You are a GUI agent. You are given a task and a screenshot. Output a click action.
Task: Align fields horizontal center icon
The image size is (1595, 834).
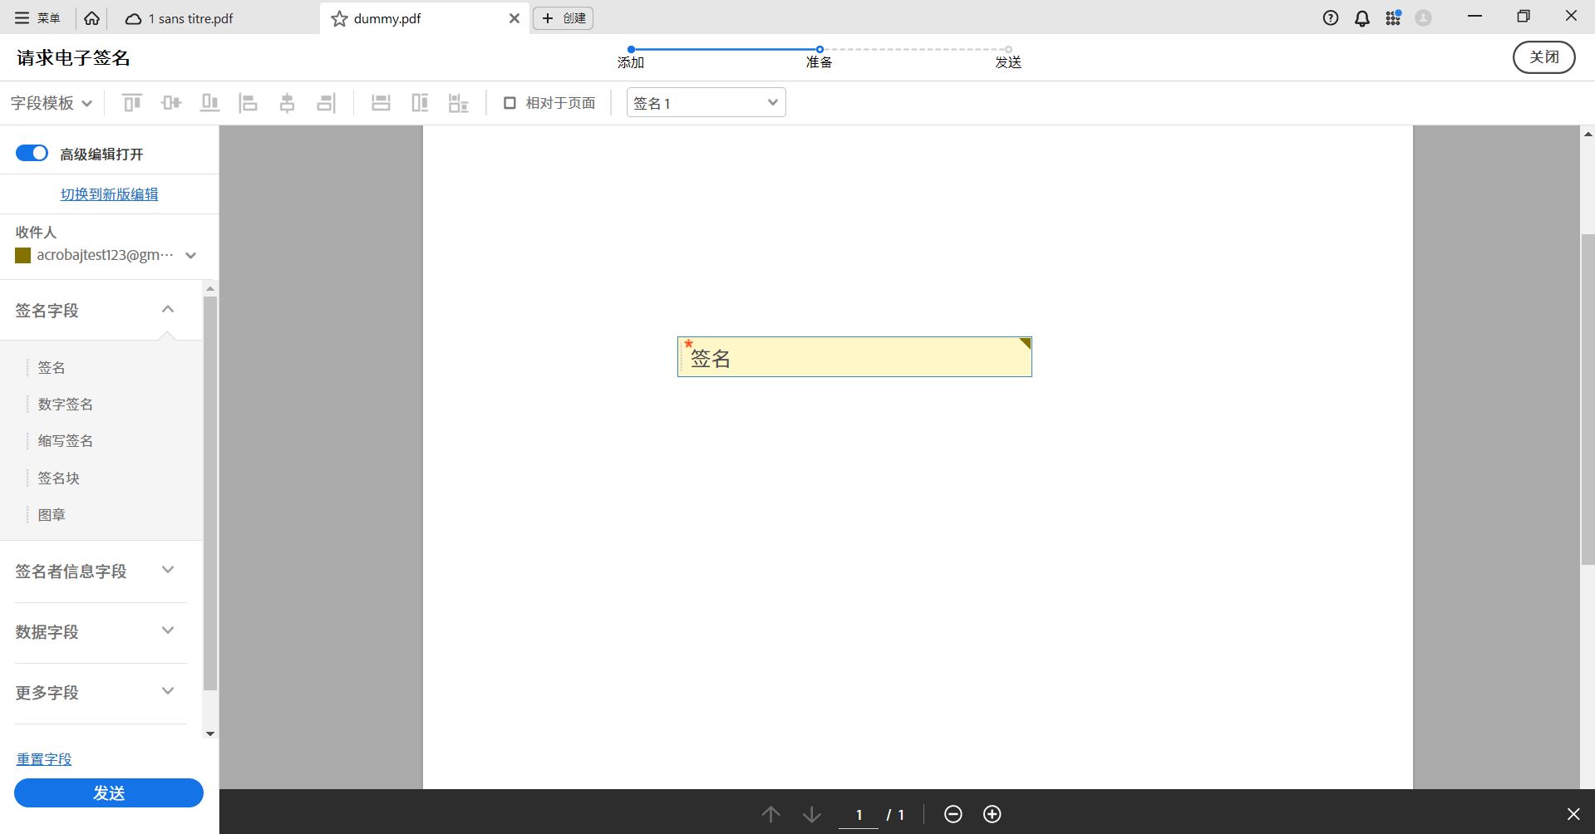[287, 103]
